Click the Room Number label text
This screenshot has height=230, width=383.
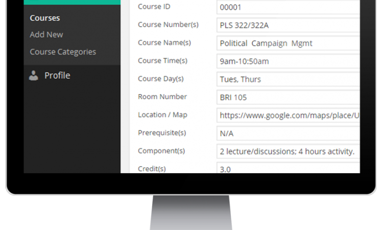162,97
